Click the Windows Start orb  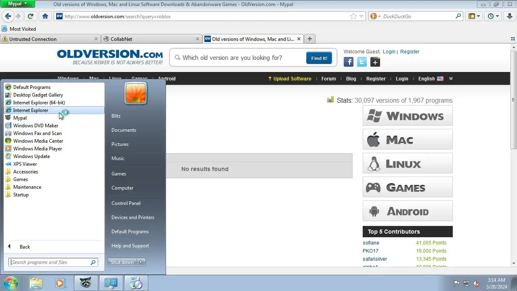pos(11,283)
